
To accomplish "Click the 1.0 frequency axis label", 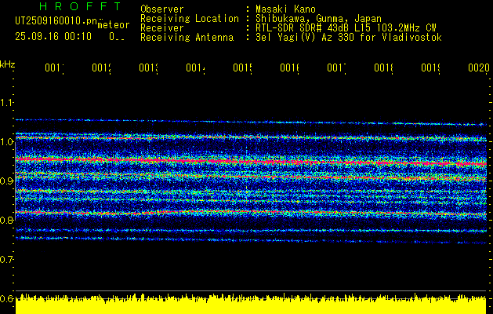I will coord(6,142).
